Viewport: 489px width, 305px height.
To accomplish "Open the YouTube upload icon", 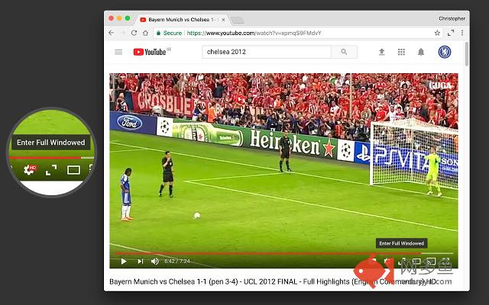I will tap(382, 52).
